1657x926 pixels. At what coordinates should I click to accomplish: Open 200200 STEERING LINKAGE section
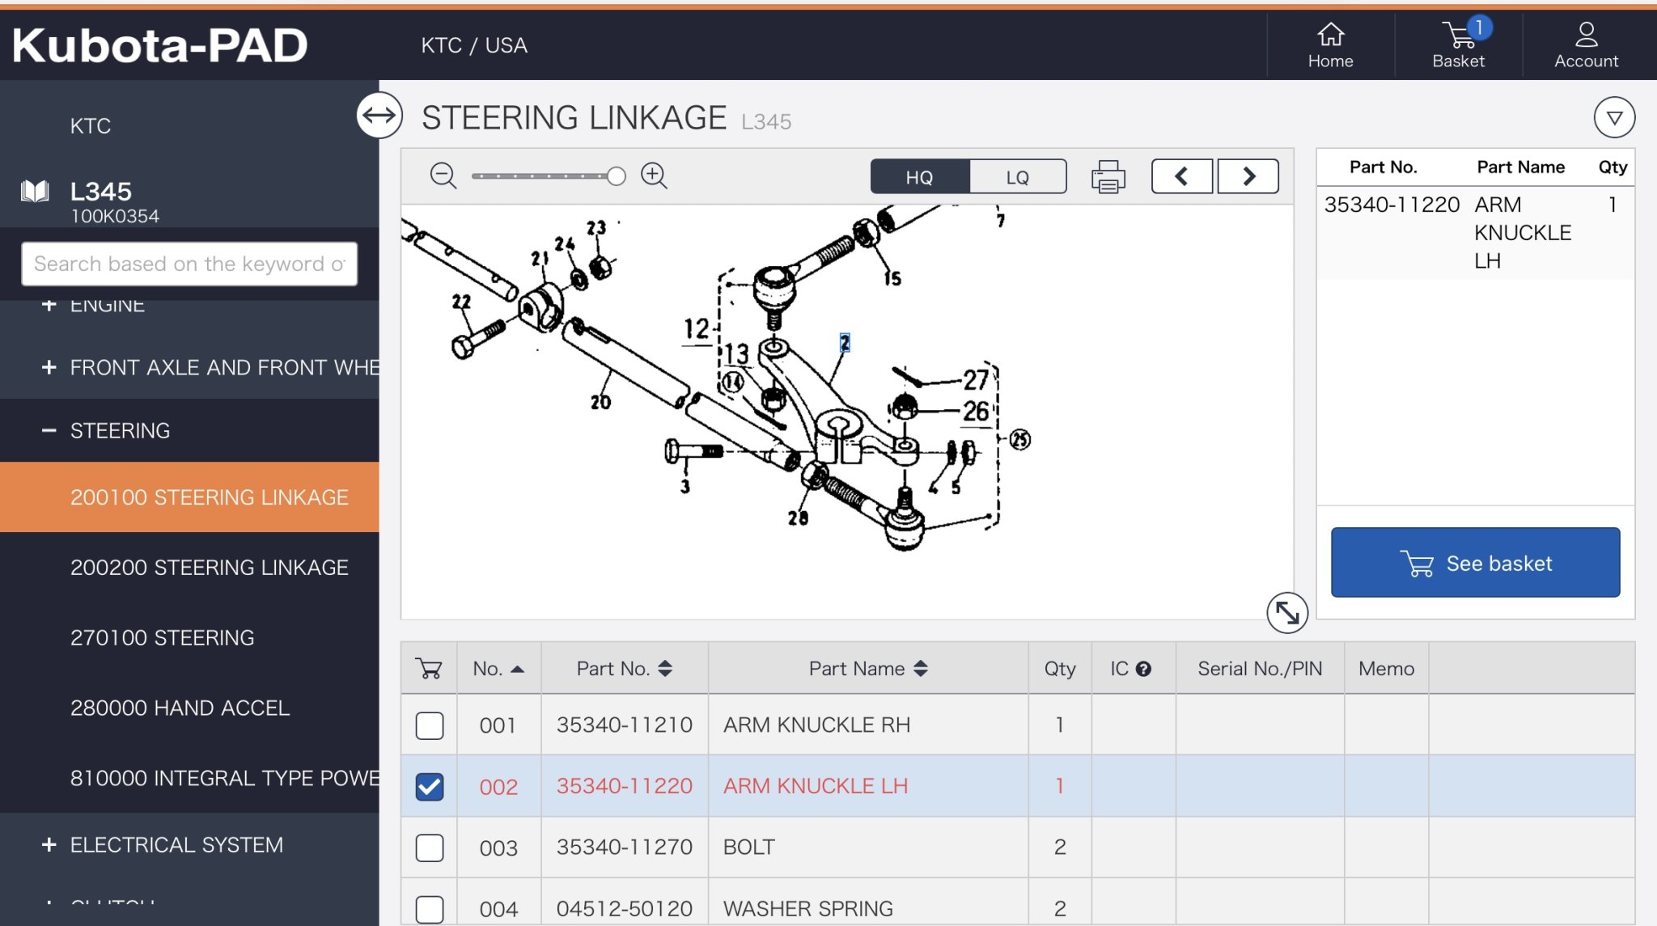(x=189, y=567)
